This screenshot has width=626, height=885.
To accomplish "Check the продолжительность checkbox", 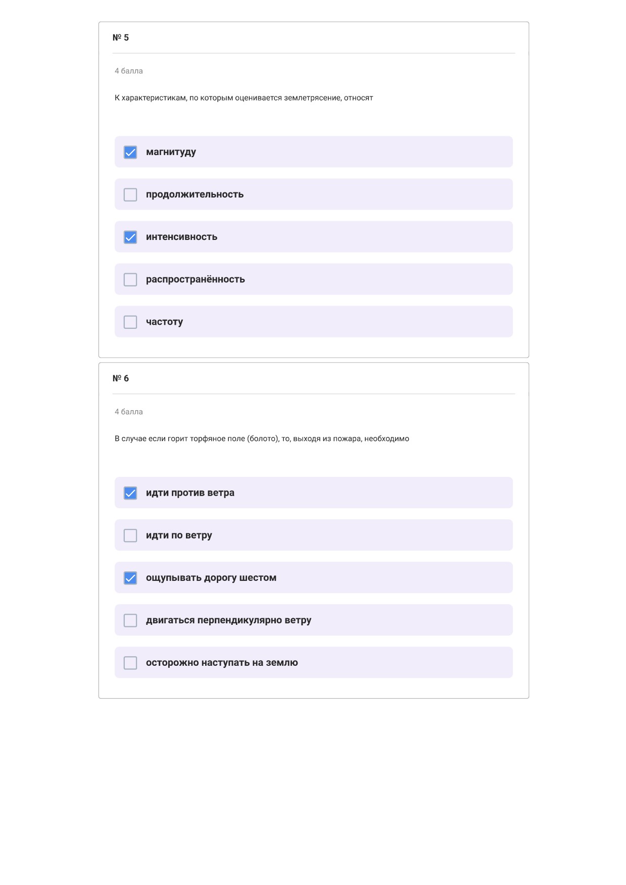I will tap(130, 194).
